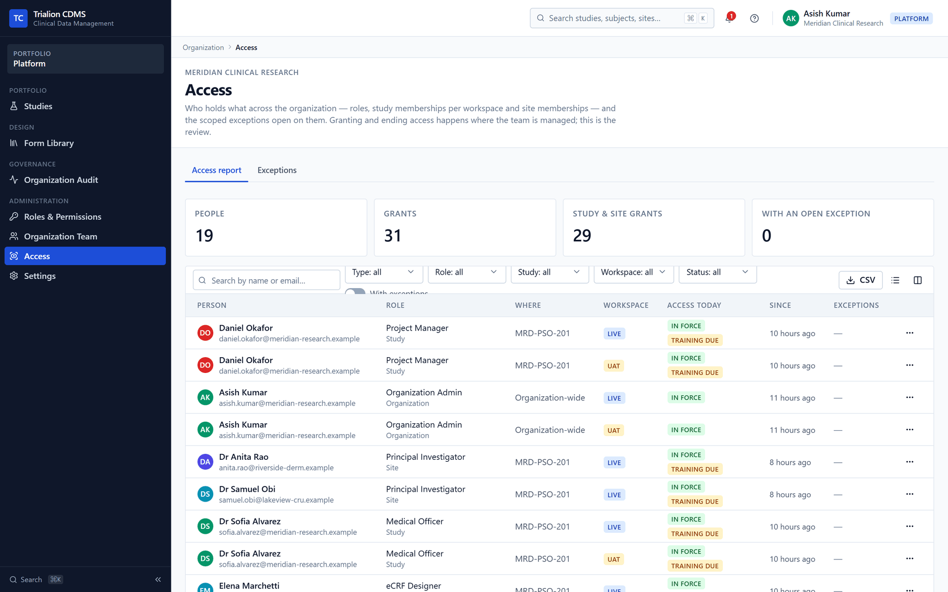
Task: Open Organization Team page
Action: [85, 236]
